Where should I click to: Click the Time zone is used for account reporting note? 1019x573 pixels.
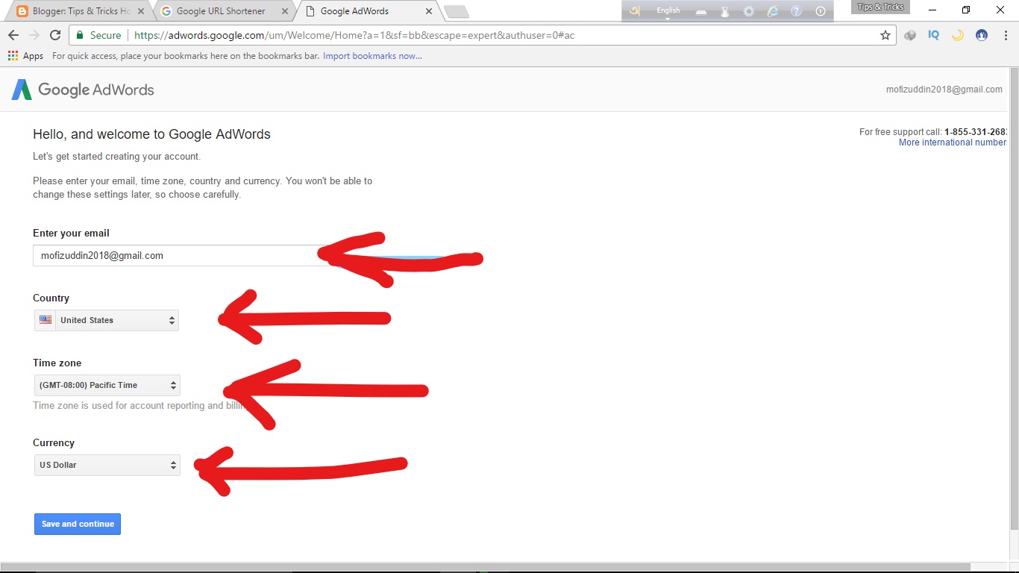tap(140, 406)
